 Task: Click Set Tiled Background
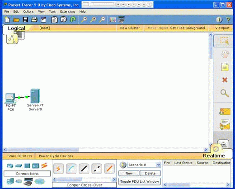(x=188, y=28)
